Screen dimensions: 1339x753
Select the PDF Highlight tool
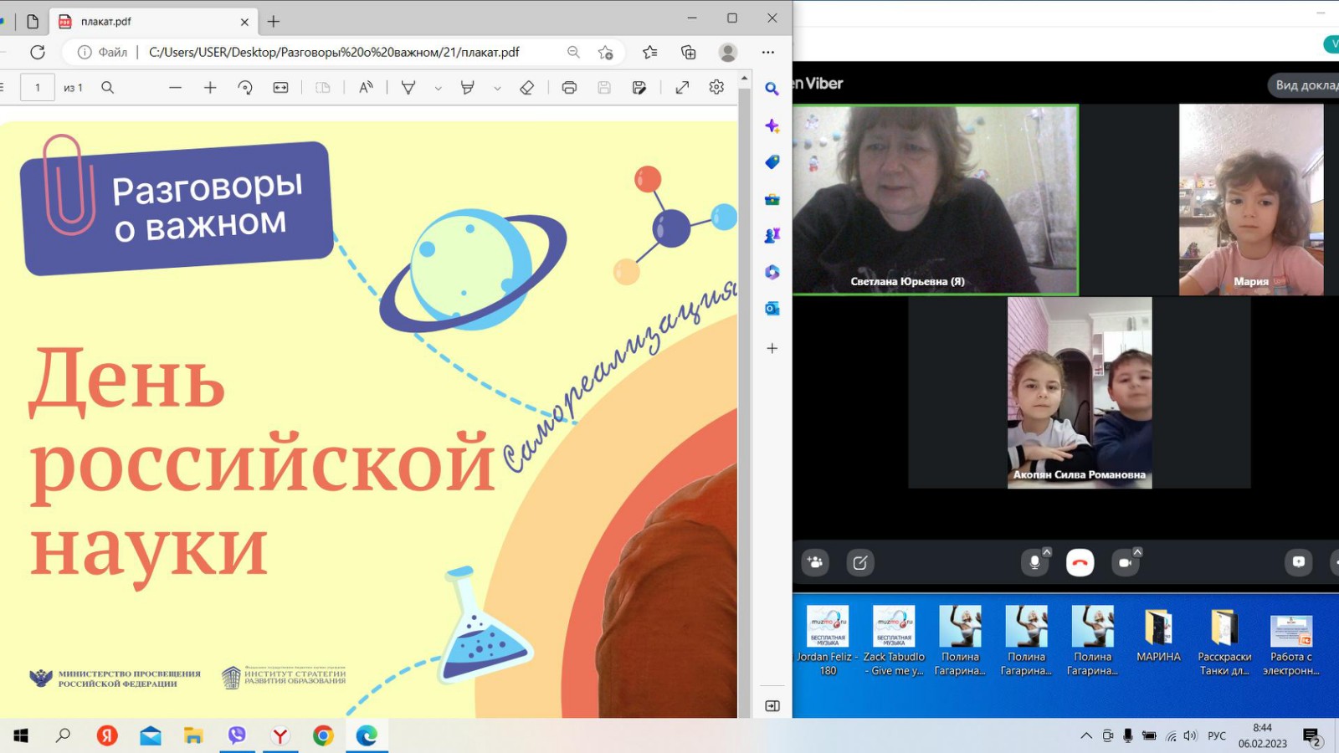click(x=468, y=87)
